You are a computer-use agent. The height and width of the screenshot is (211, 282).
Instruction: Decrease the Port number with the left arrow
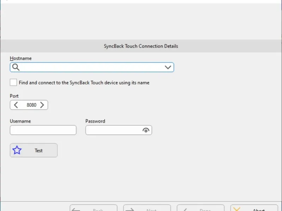click(x=16, y=105)
